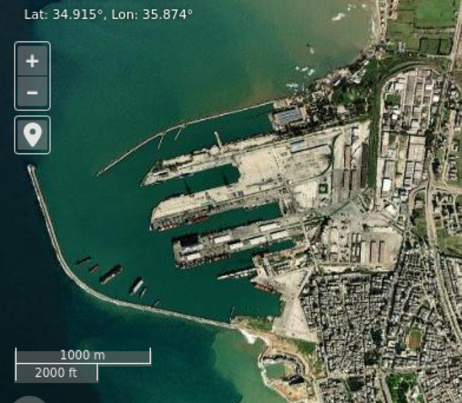Click the small enclosed harbor on the south coast
This screenshot has width=462, height=403.
tap(278, 370)
